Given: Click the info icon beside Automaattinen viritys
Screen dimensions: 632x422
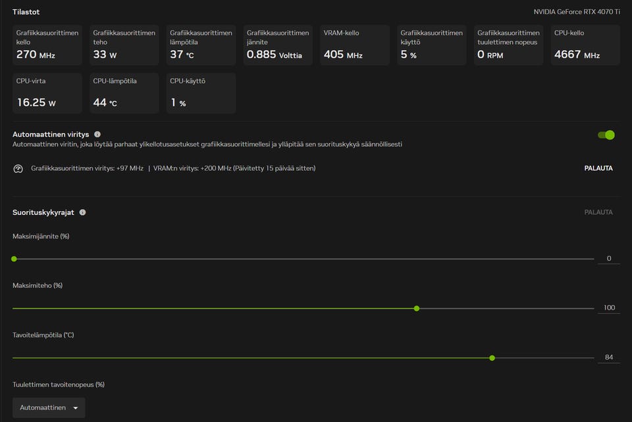Looking at the screenshot, I should pos(97,134).
